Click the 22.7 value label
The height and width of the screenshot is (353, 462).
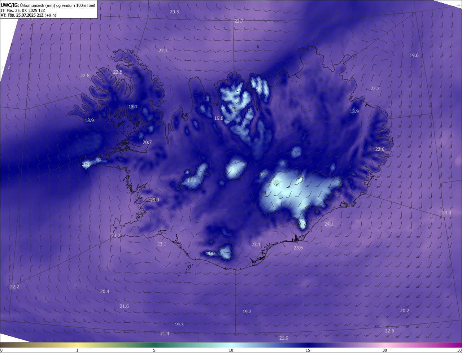click(163, 51)
